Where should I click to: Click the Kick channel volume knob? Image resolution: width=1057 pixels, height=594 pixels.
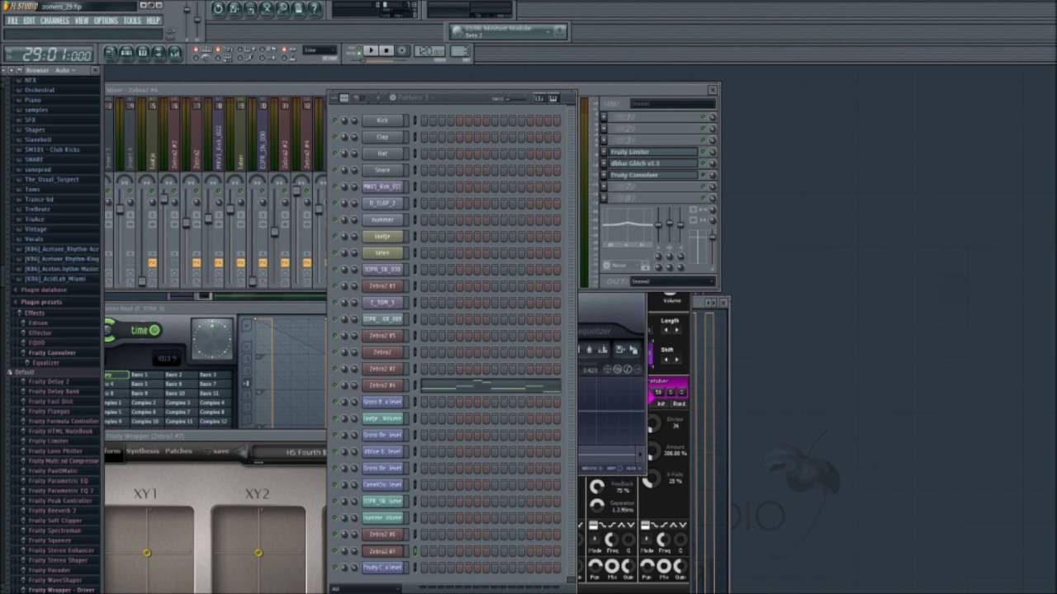[354, 120]
